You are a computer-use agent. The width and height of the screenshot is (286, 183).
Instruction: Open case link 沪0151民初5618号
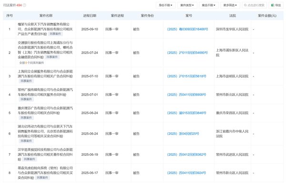(186, 76)
